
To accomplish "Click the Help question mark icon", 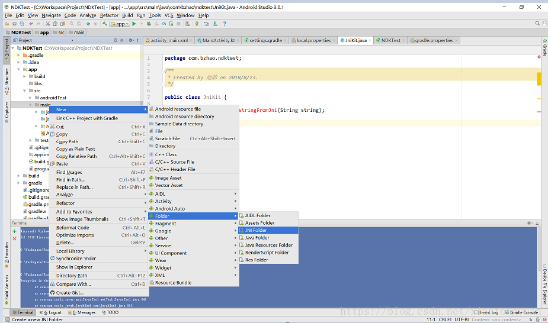I will [225, 24].
